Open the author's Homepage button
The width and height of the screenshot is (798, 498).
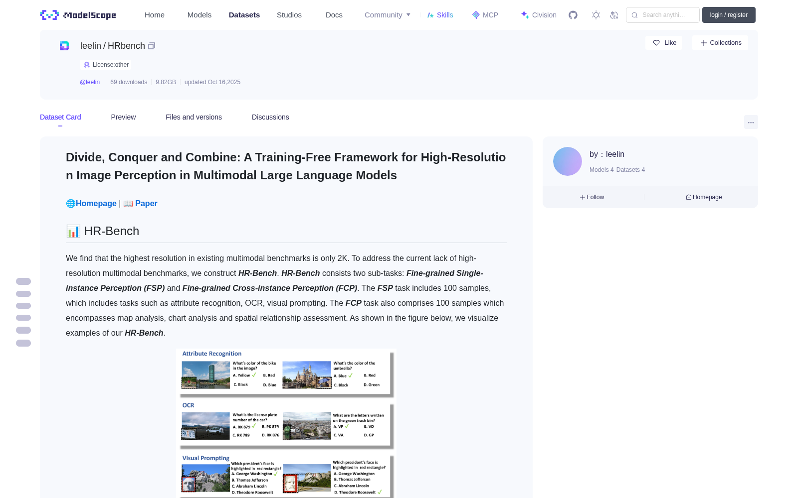point(704,197)
